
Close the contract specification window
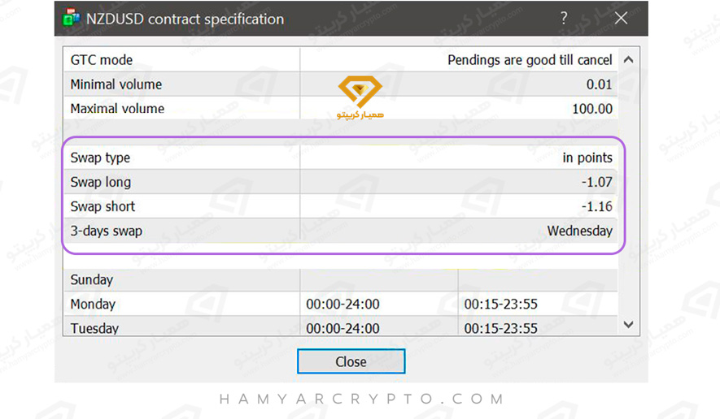351,361
